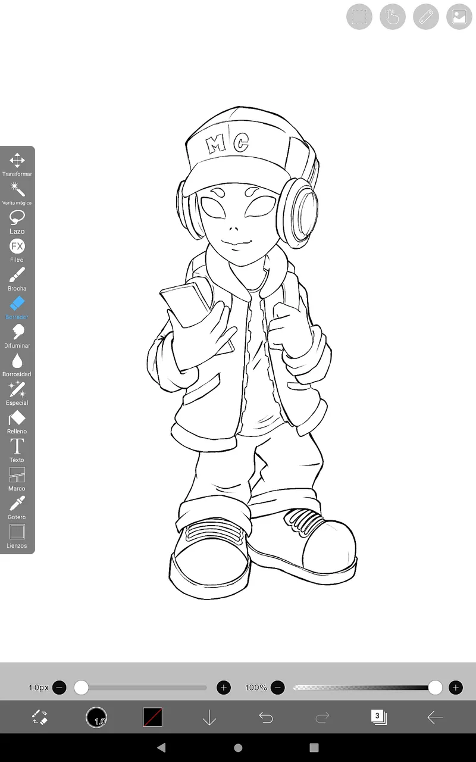The image size is (476, 762).
Task: Click the brush thickness slider handle
Action: 82,688
